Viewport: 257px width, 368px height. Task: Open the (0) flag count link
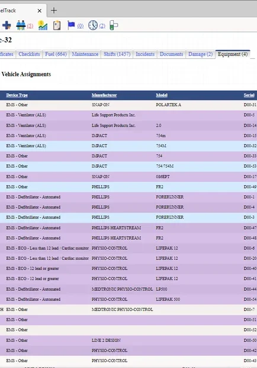coord(81,26)
